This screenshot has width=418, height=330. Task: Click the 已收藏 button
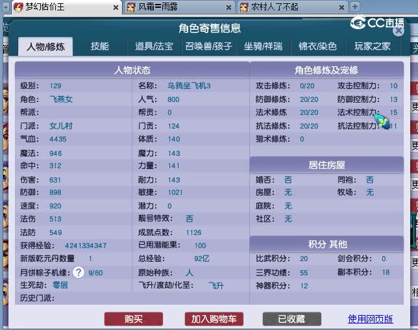(291, 319)
